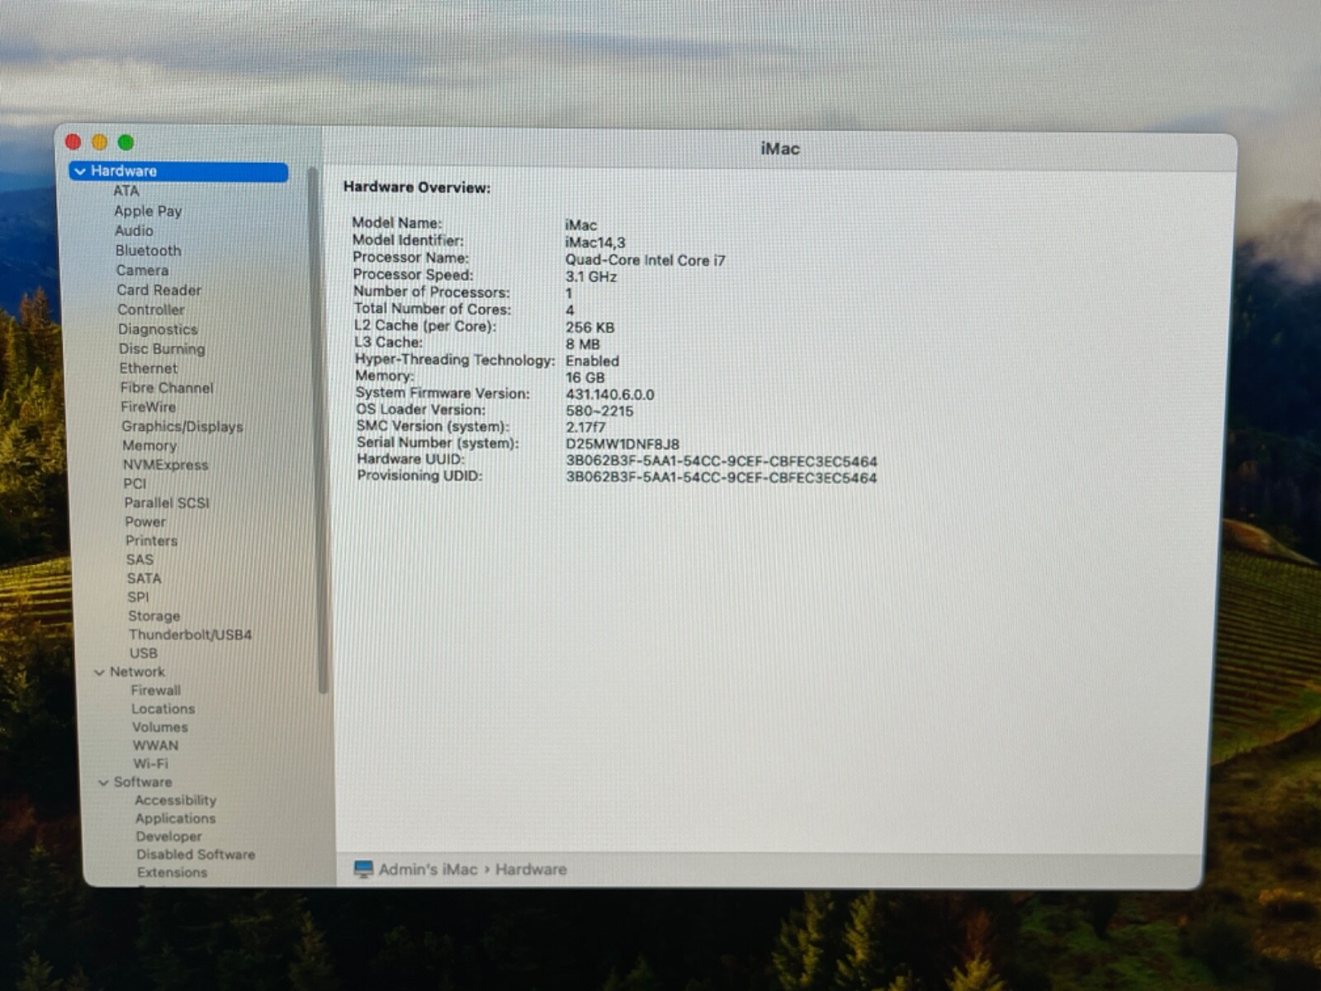Click the serial number value D25MW1DNF8J8
The width and height of the screenshot is (1321, 991).
(623, 443)
